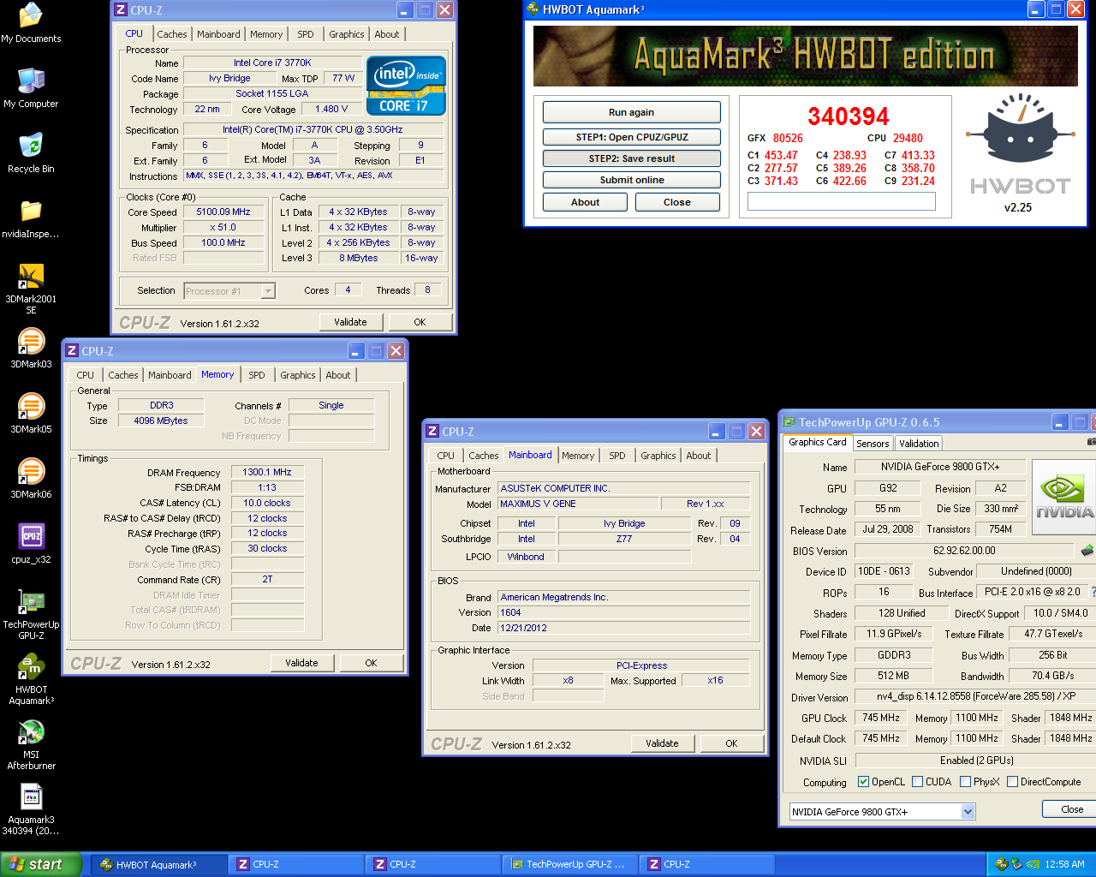This screenshot has height=877, width=1096.
Task: Click the bus interface question mark icon
Action: [x=1093, y=592]
